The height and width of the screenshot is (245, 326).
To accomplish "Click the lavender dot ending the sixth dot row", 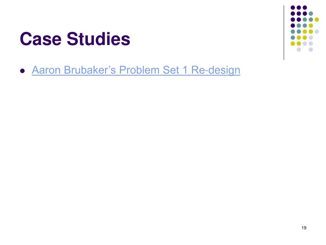I will pyautogui.click(x=311, y=38).
